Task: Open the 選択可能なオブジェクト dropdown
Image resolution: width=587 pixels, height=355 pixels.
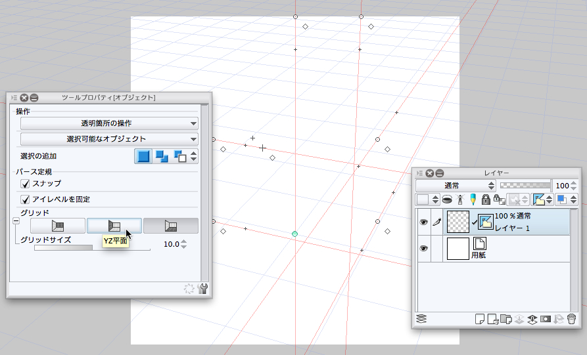Action: [109, 138]
